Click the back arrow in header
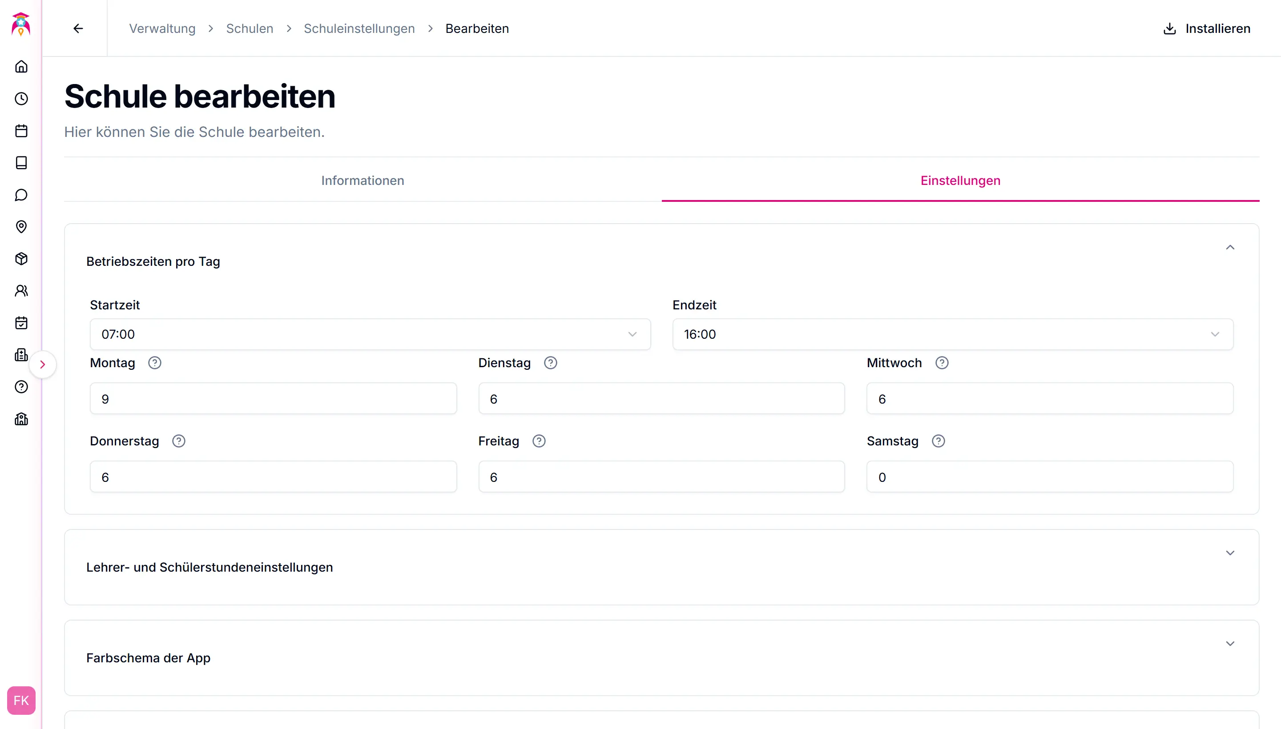The width and height of the screenshot is (1281, 729). point(78,28)
